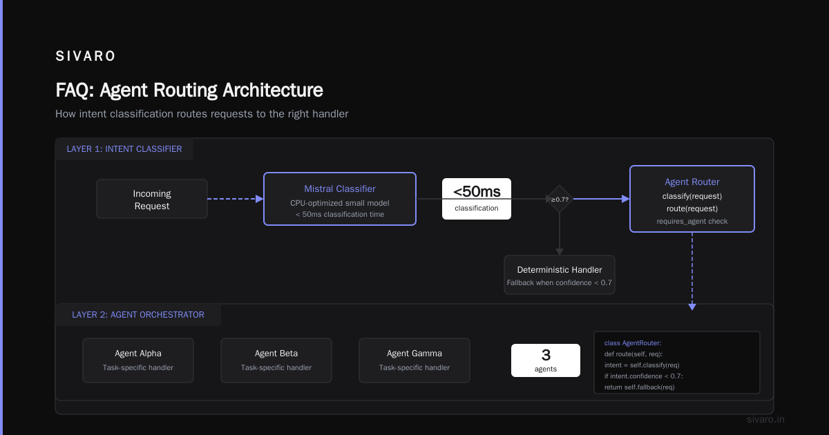Select the Agent Gamma handler card

pyautogui.click(x=414, y=360)
